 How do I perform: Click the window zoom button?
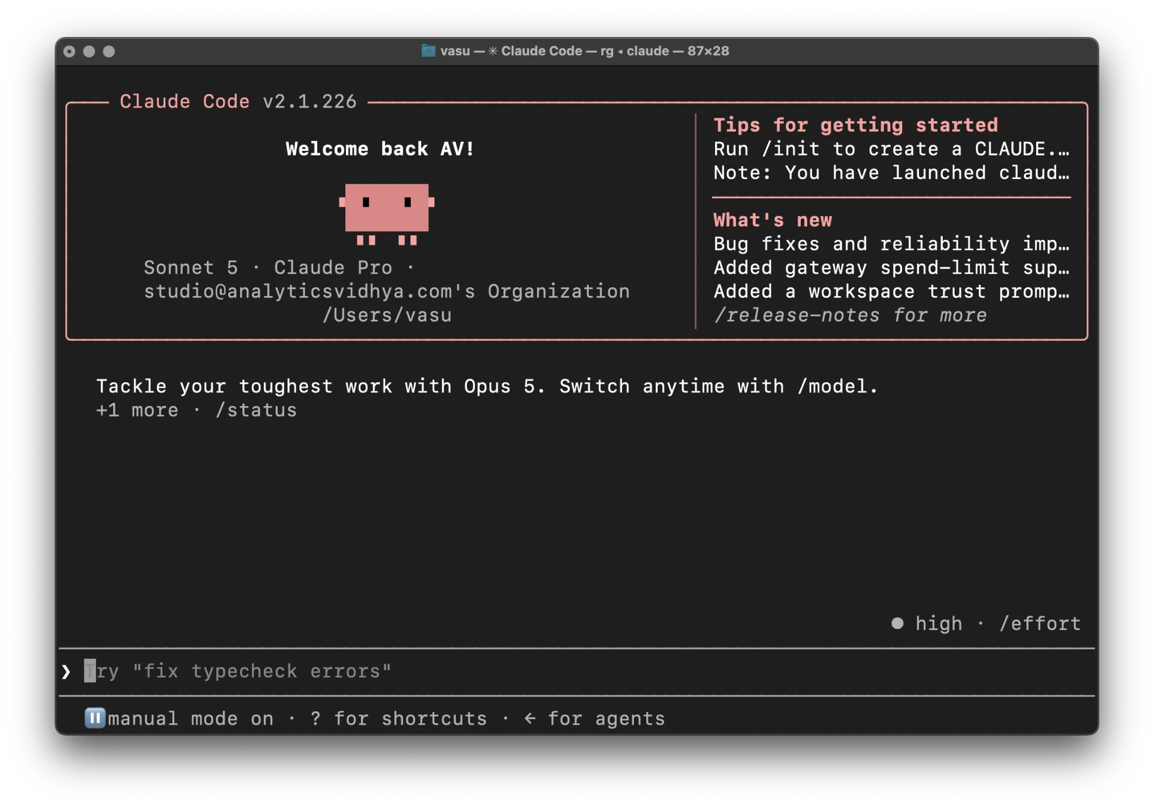[x=109, y=51]
